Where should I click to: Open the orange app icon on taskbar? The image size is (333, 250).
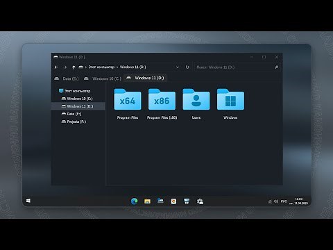[173, 201]
